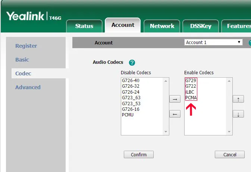Screen dimensions: 251x172
Task: Switch to the Status tab
Action: (84, 26)
